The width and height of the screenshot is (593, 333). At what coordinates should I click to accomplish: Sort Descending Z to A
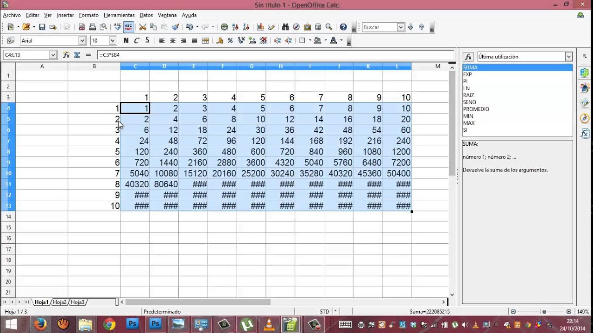[x=246, y=27]
